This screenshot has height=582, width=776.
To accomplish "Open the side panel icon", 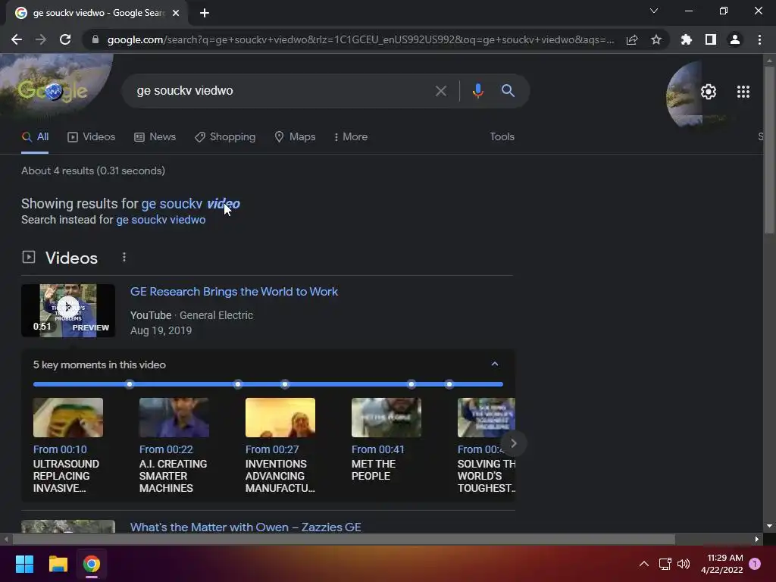I will [x=711, y=39].
